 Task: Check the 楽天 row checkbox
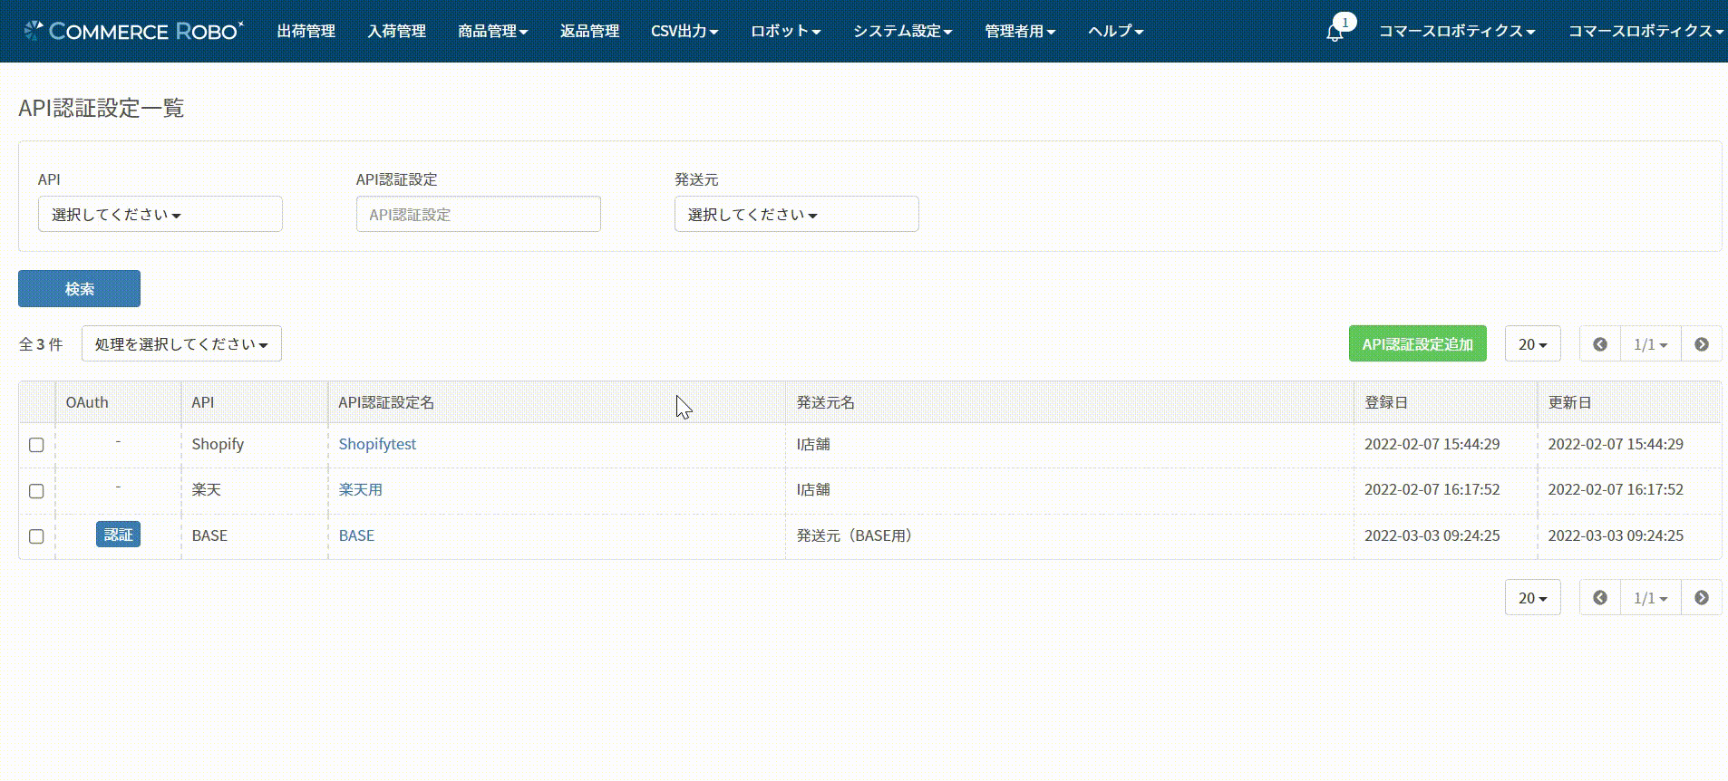click(36, 491)
